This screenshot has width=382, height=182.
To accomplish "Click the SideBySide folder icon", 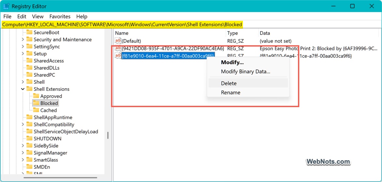I will (29, 146).
